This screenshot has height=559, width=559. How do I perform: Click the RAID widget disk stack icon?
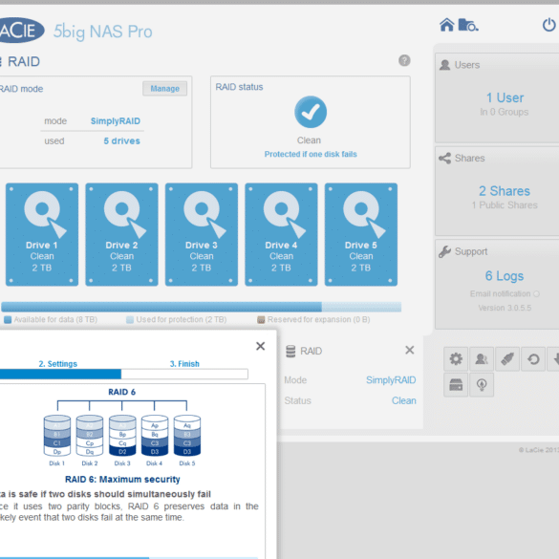[x=290, y=351]
